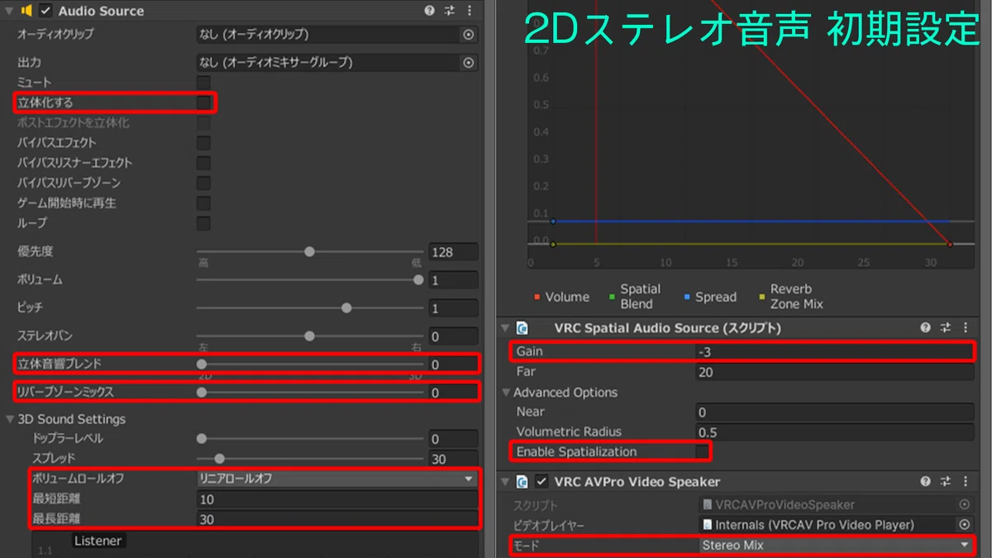Screen dimensions: 992x558
Task: Open the モード Stereo Mix dropdown
Action: coord(836,546)
